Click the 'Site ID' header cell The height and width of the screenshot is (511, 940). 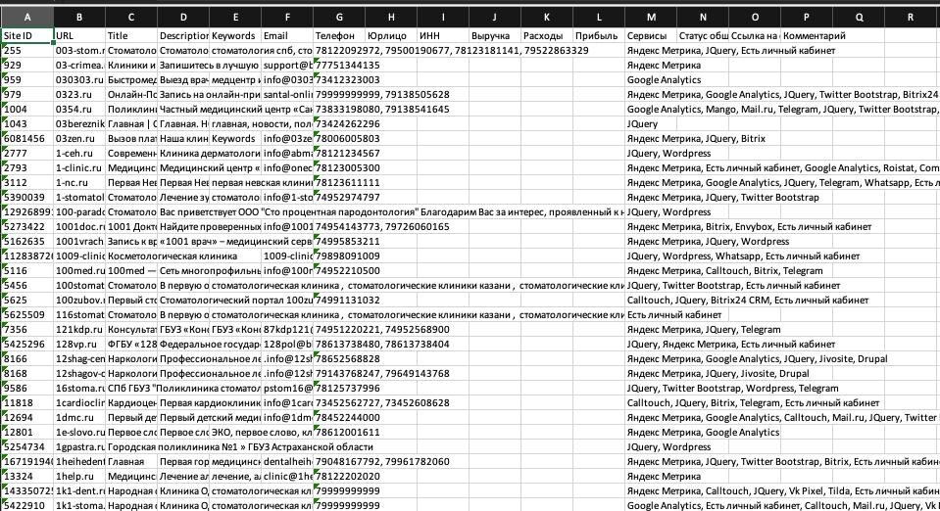(27, 36)
